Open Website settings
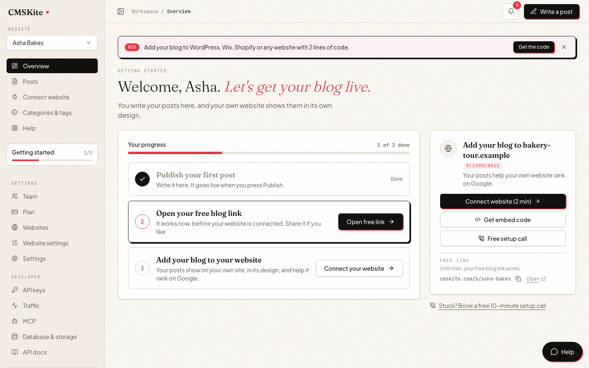This screenshot has width=589, height=368. pyautogui.click(x=52, y=243)
